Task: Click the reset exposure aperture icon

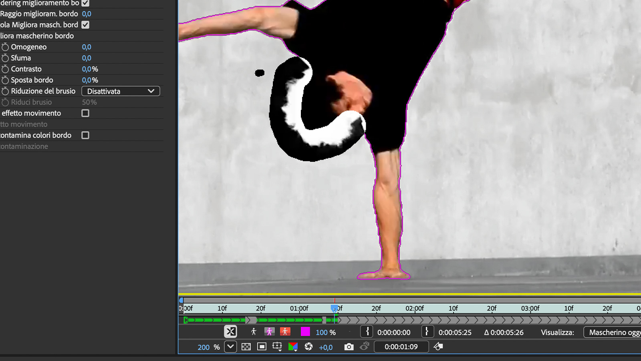Action: tap(308, 347)
